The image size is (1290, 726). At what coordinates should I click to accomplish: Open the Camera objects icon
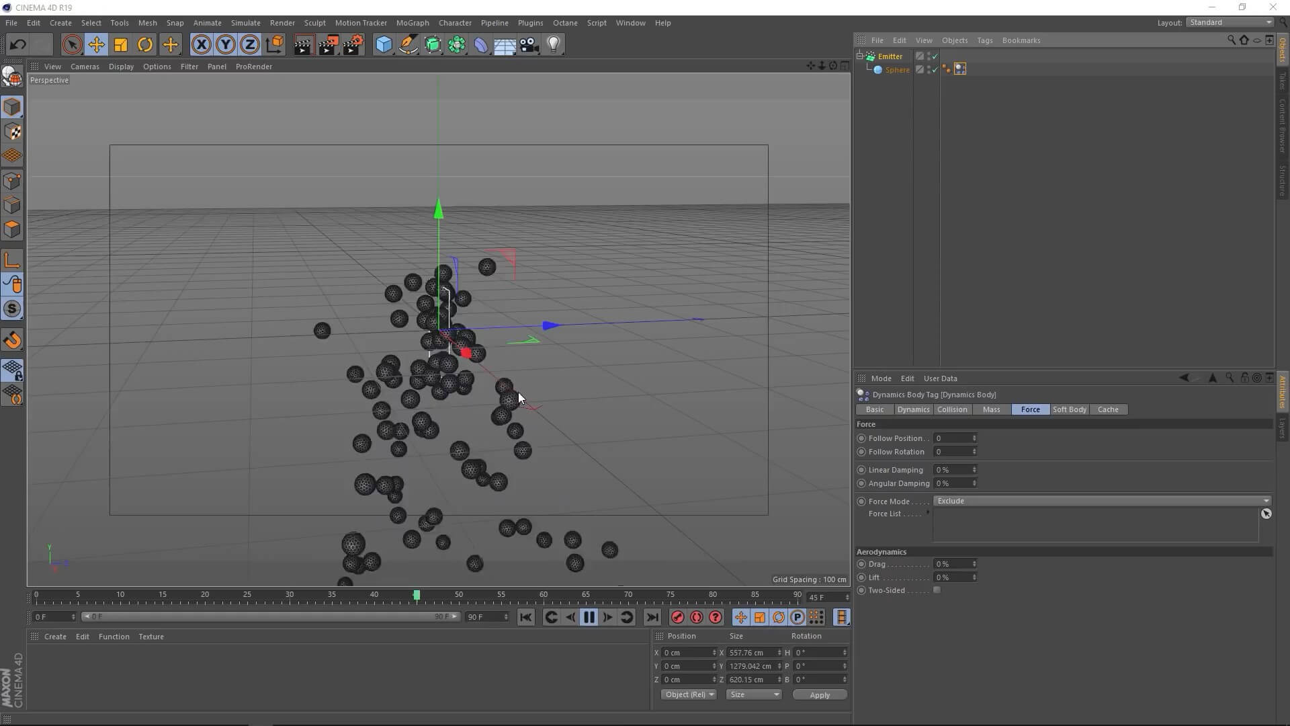click(529, 45)
